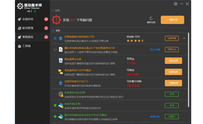Click 系统语言状态(正常) title
203x124 pixels.
pos(75,93)
